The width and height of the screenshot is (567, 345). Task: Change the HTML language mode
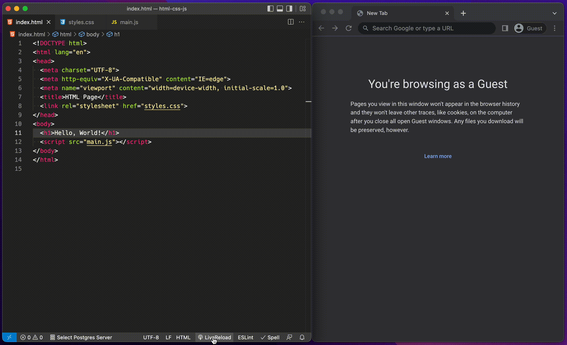[x=183, y=337]
